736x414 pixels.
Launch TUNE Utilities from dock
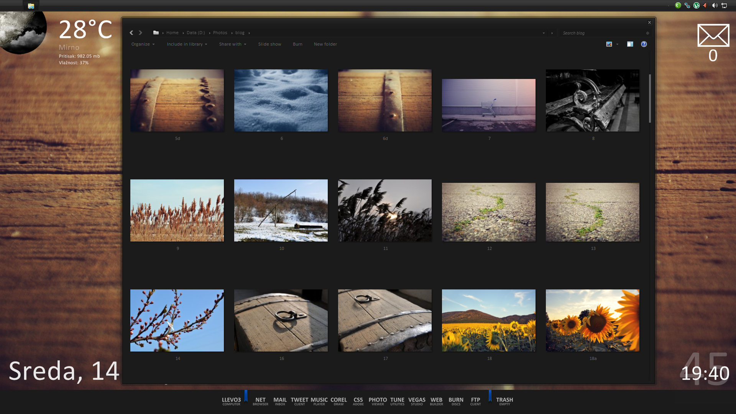(397, 401)
